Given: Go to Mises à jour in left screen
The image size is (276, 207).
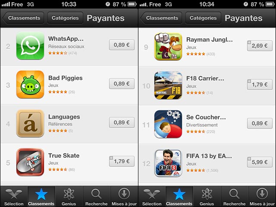Looking at the screenshot, I should (x=124, y=197).
